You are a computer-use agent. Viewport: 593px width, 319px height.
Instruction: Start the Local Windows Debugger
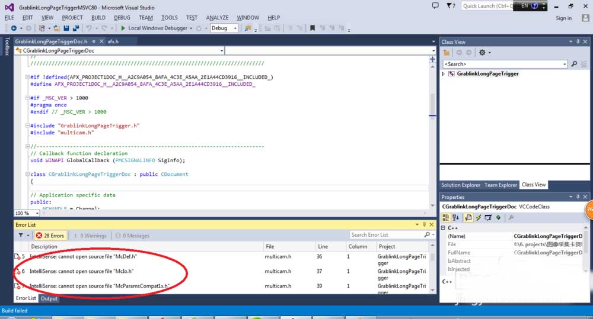[154, 28]
